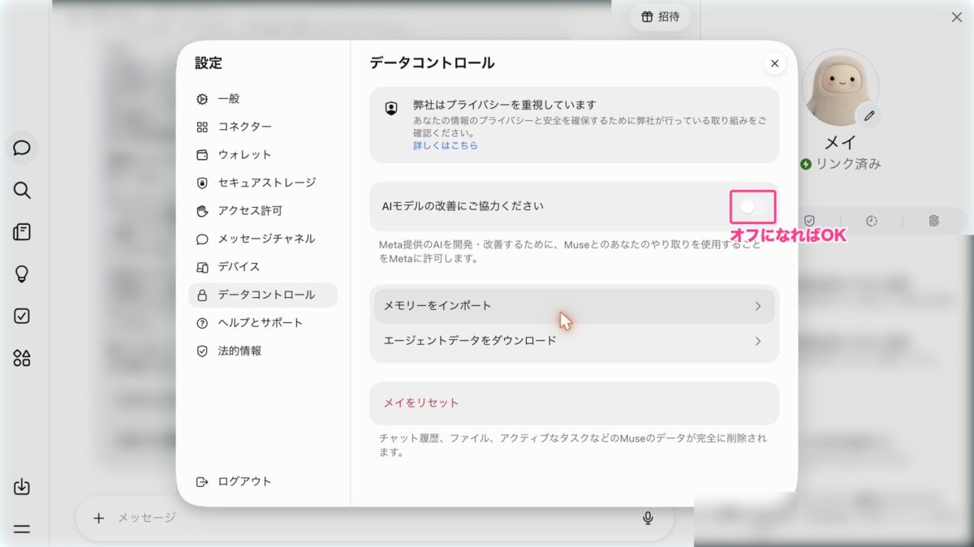This screenshot has width=974, height=547.
Task: Open デバイス settings section
Action: [x=263, y=267]
